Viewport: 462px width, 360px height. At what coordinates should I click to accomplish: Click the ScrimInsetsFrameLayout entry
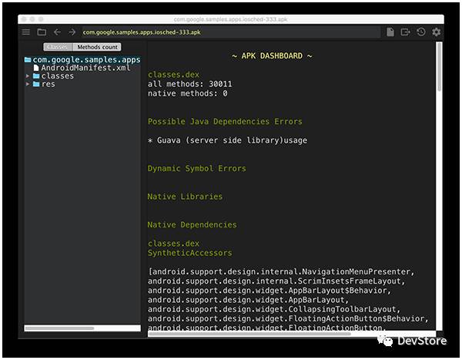pos(276,281)
